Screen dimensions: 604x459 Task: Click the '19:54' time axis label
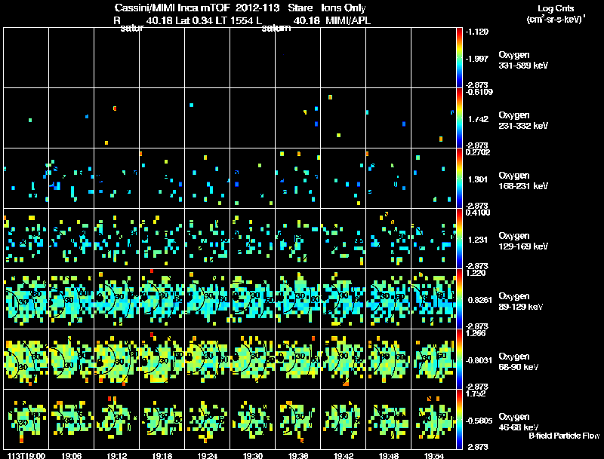433,455
